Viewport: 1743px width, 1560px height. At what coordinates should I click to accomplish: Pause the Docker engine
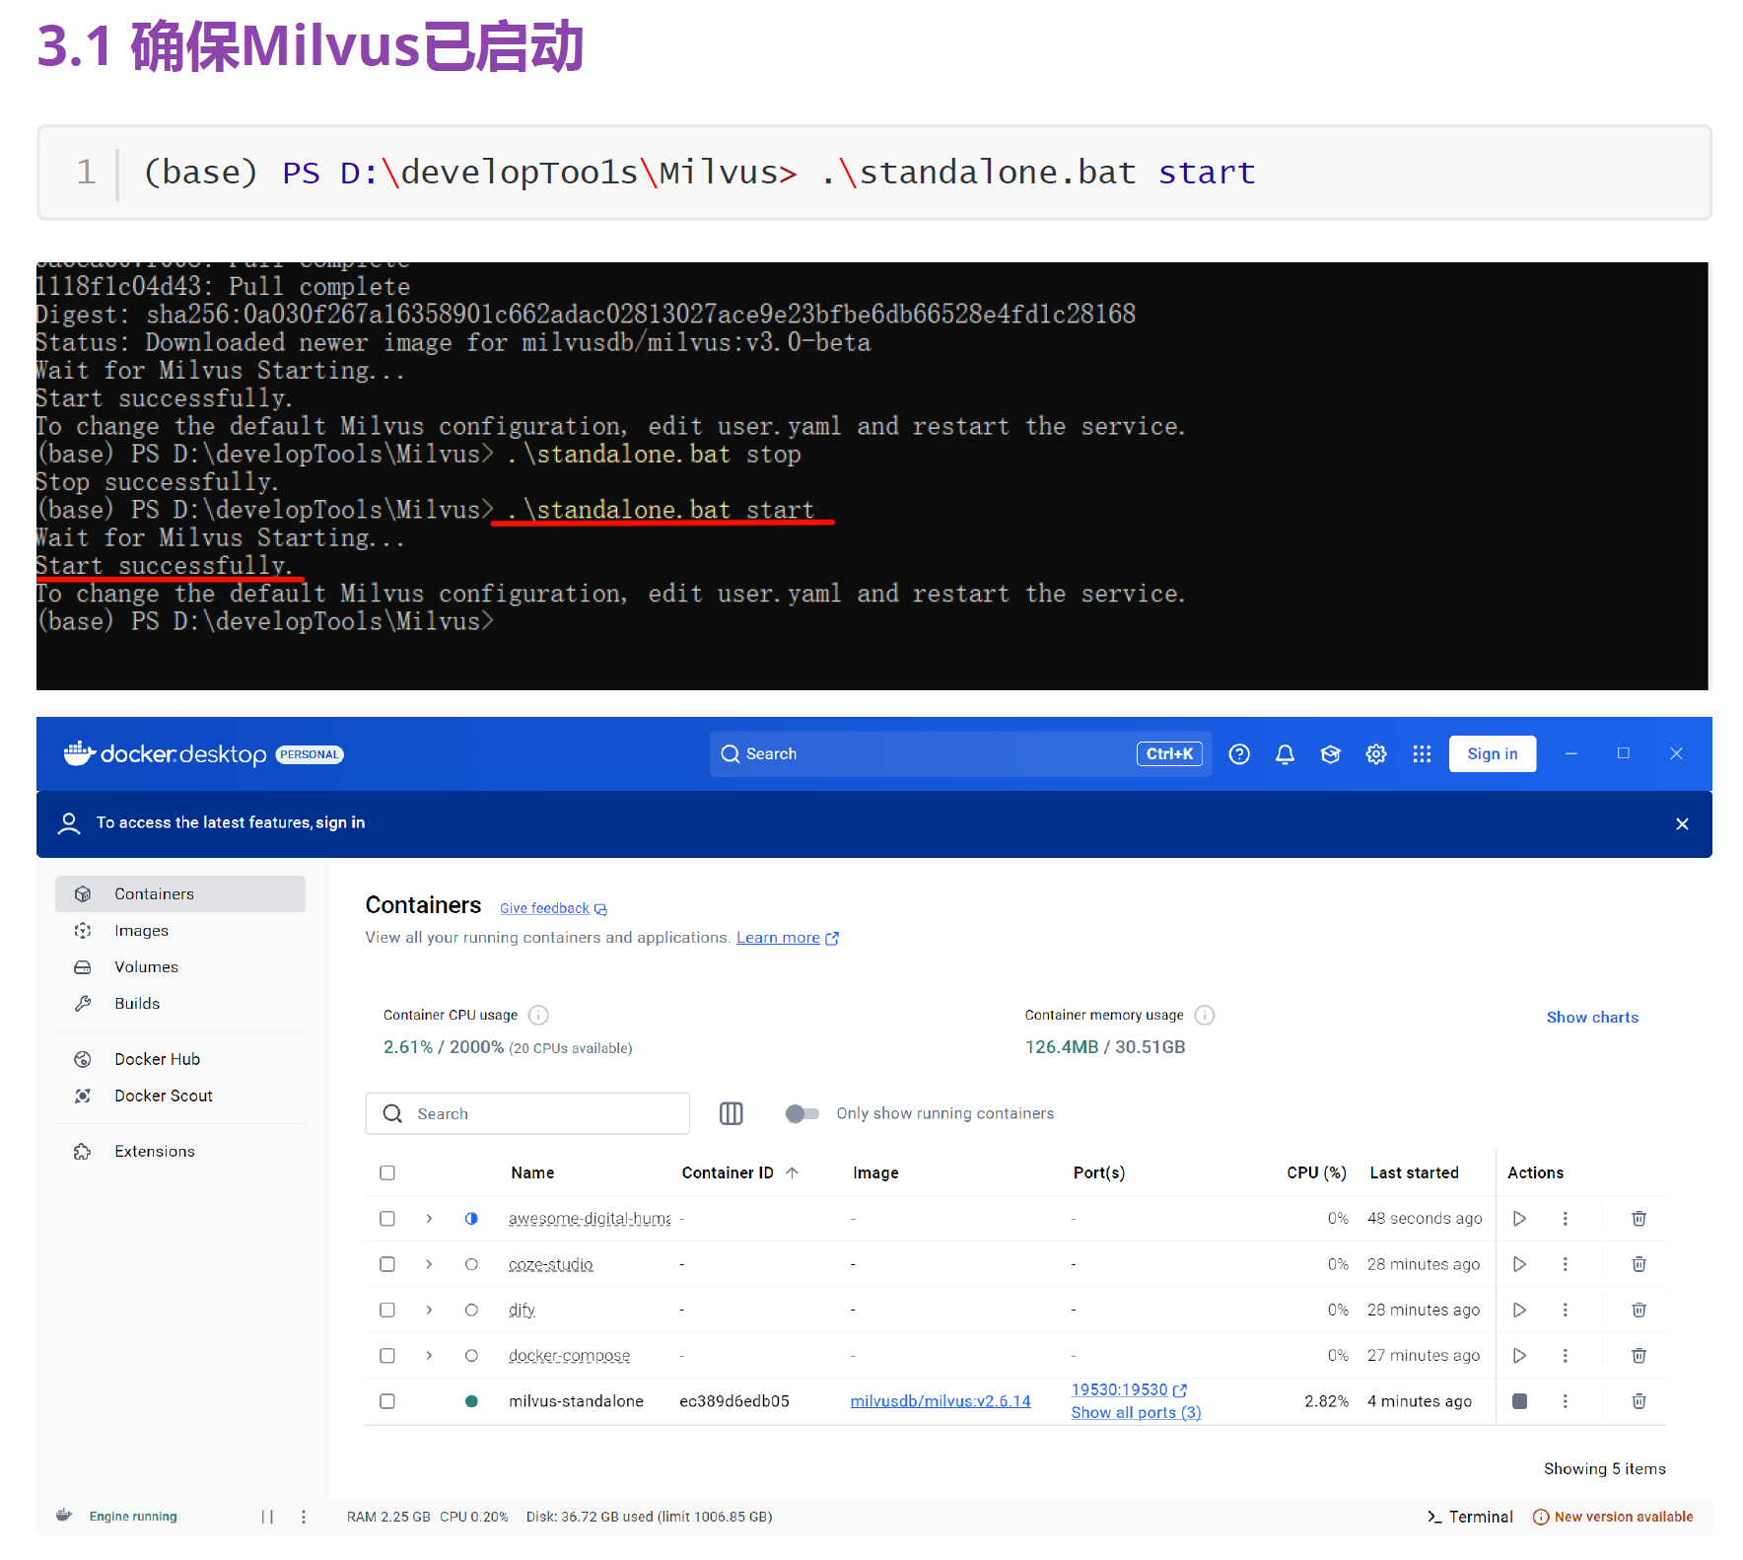[x=267, y=1517]
